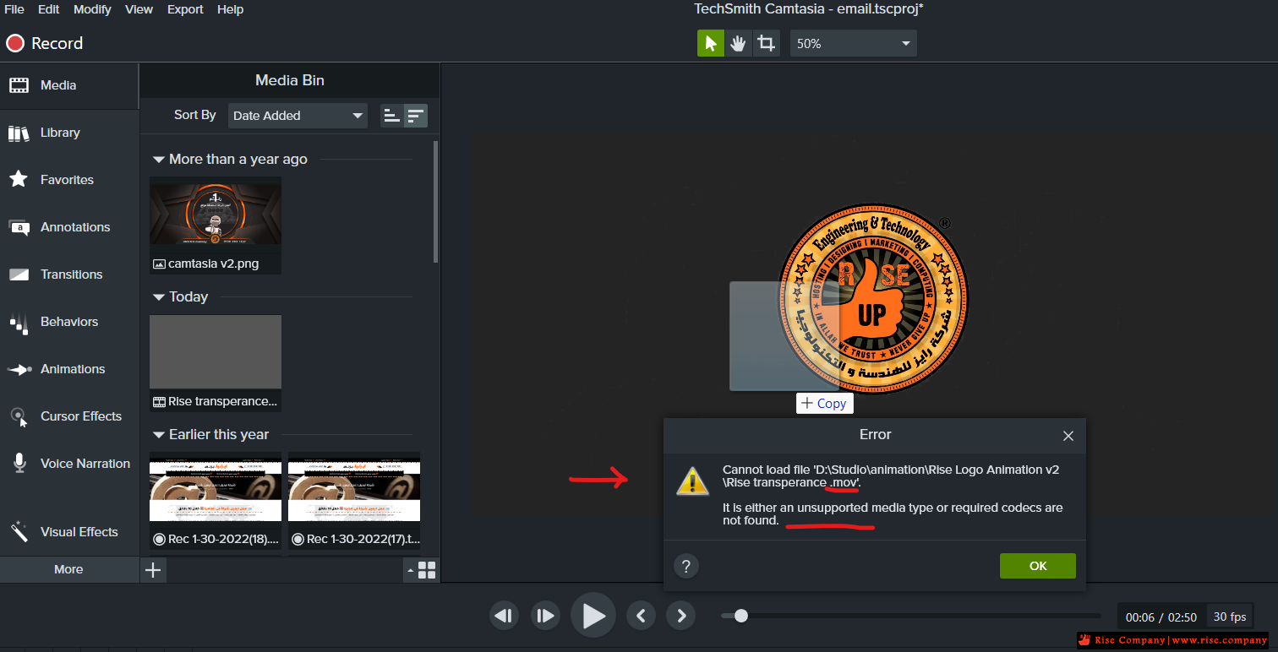Viewport: 1278px width, 652px height.
Task: Open the Annotations tab
Action: 69,227
